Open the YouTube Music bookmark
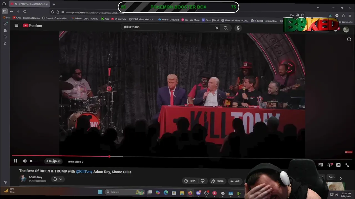355x199 pixels. [x=191, y=20]
